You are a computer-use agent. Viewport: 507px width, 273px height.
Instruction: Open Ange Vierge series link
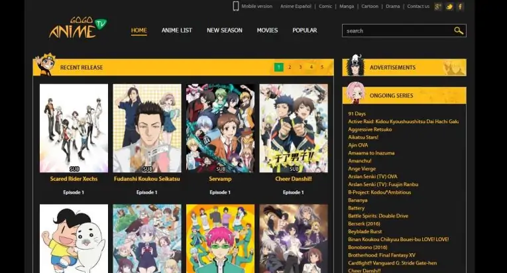(x=362, y=168)
